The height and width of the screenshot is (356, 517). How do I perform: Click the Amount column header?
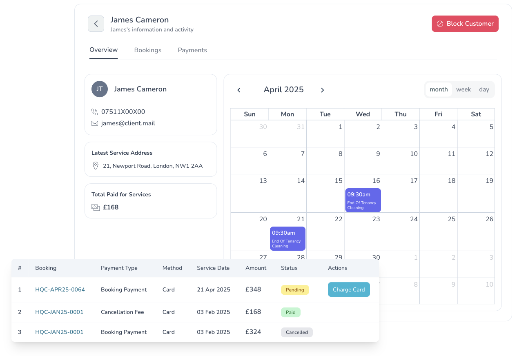[x=256, y=268]
